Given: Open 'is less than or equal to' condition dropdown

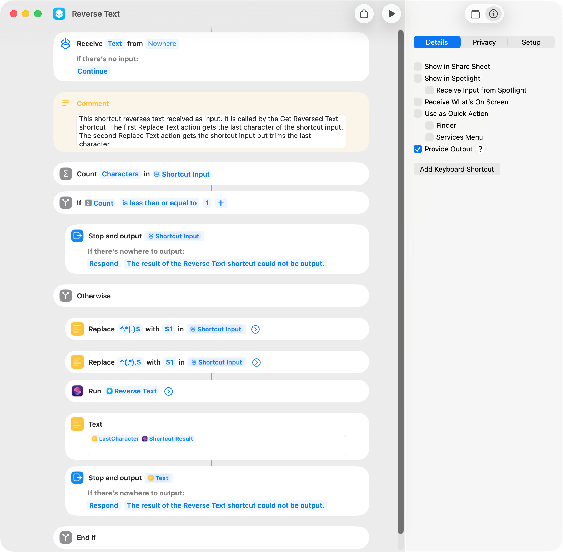Looking at the screenshot, I should [x=159, y=203].
